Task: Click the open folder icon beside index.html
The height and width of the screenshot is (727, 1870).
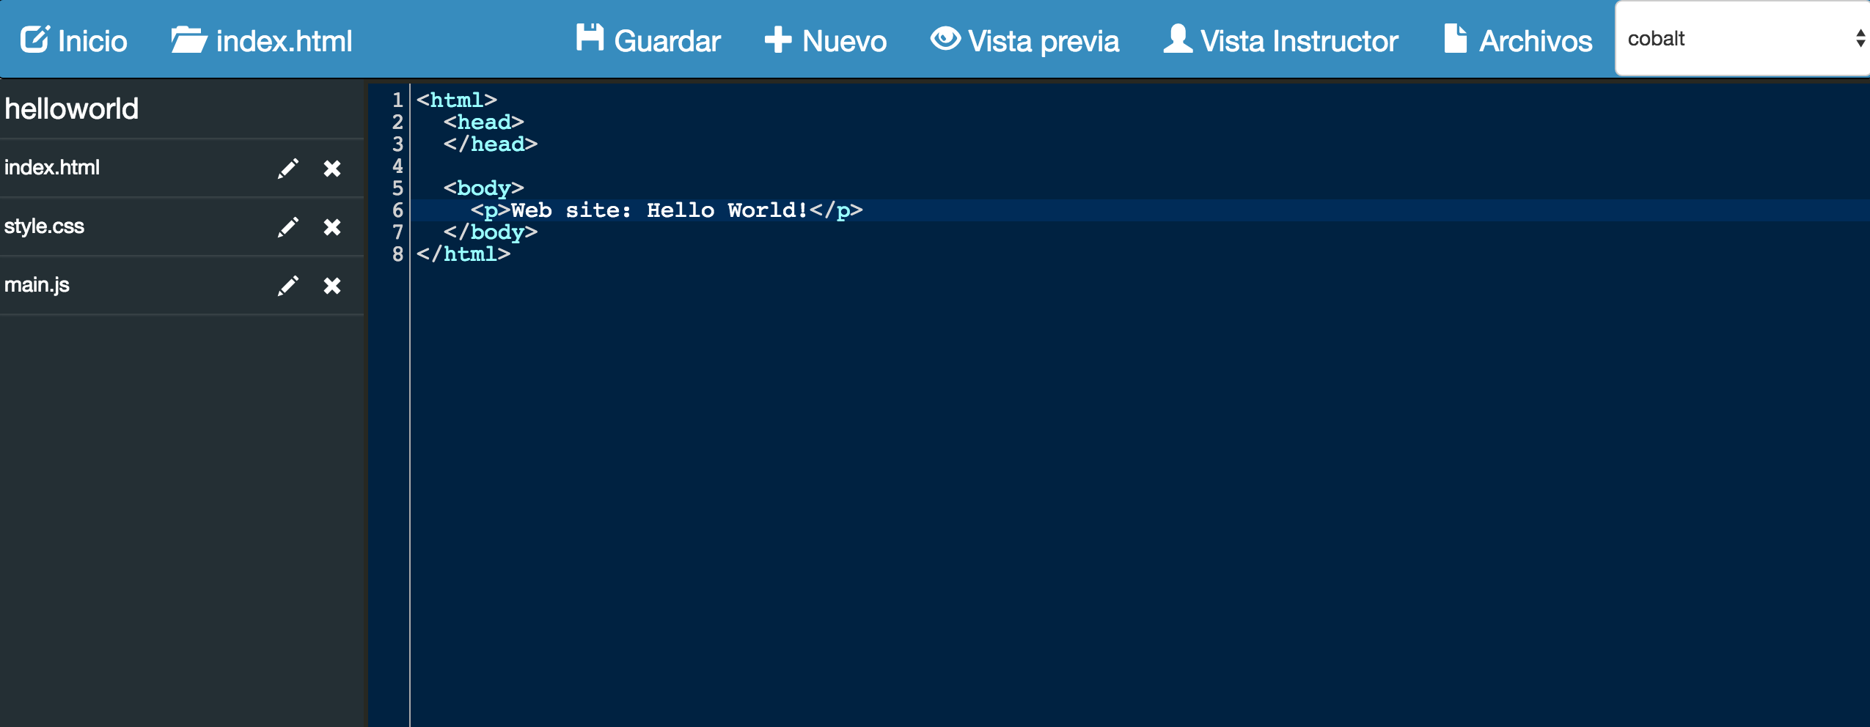Action: pos(188,40)
